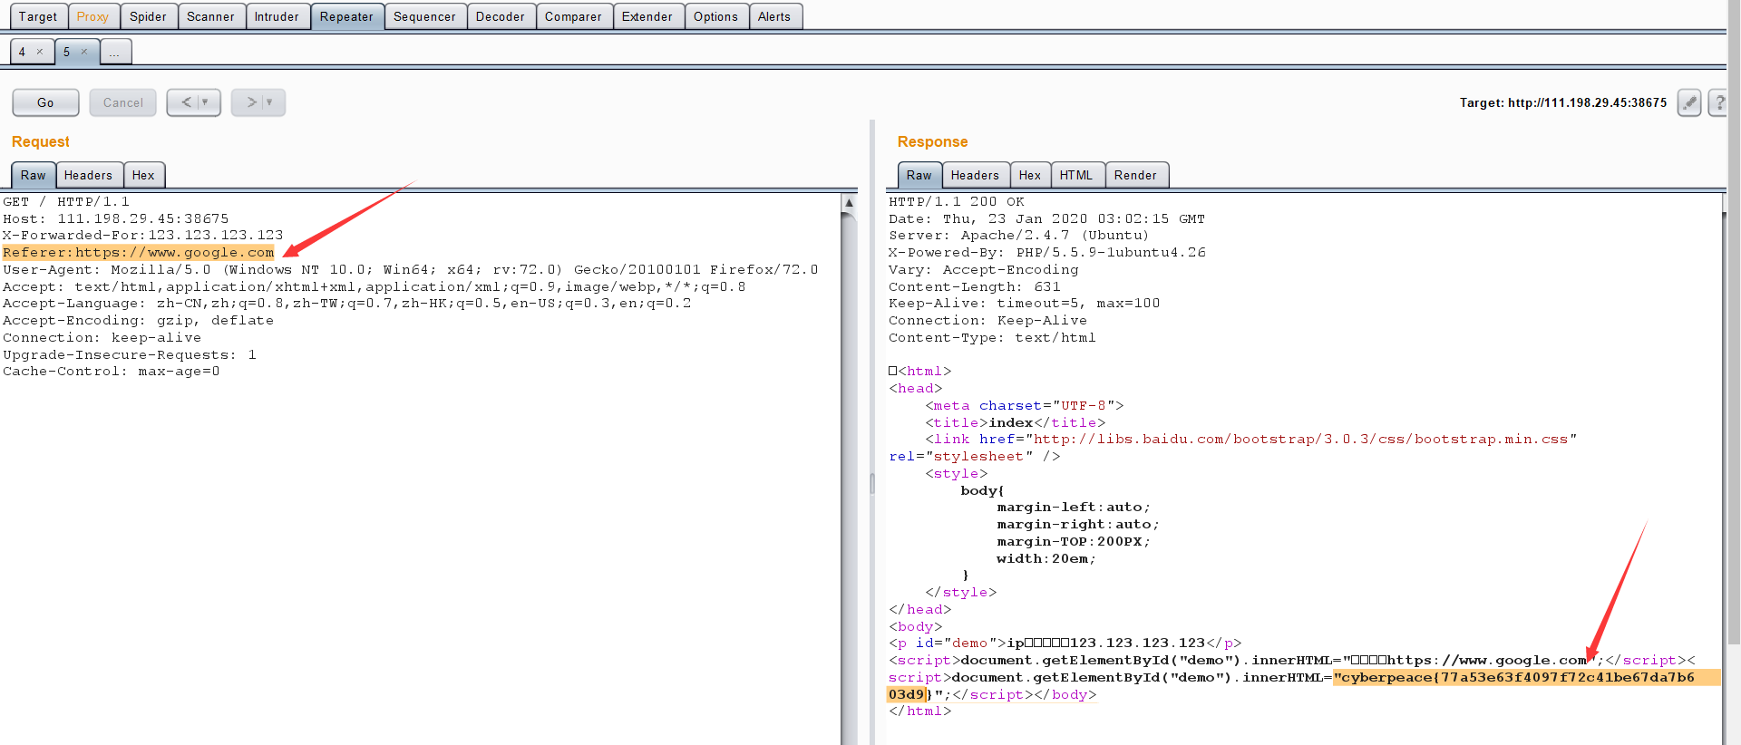
Task: Click the Cache-Control: max-age=0 line
Action: click(112, 372)
